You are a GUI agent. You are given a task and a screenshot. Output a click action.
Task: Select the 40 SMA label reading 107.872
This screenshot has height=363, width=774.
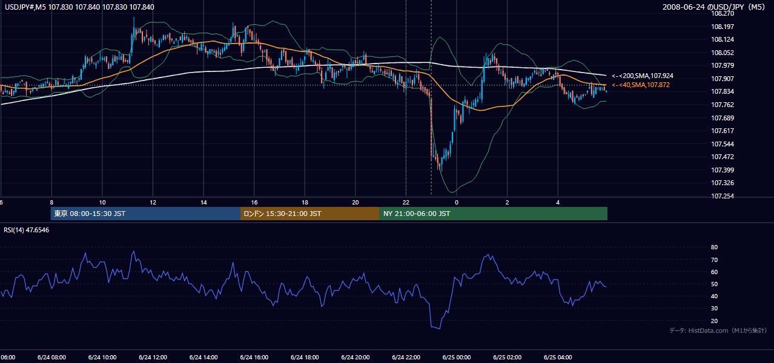(640, 85)
